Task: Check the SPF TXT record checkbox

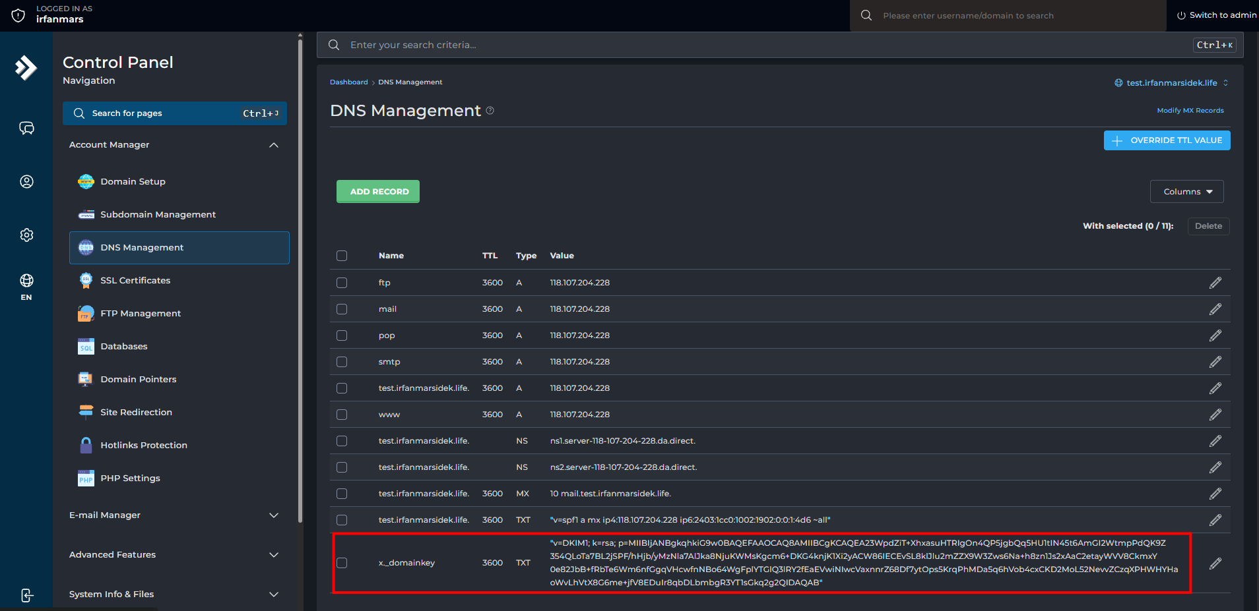Action: pyautogui.click(x=342, y=520)
